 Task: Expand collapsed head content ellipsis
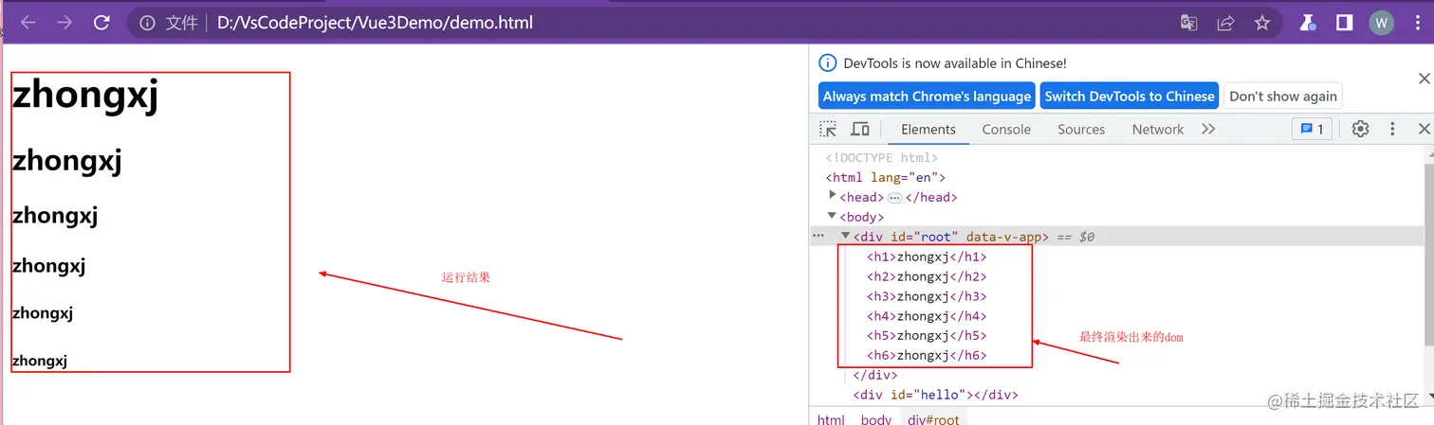coord(894,198)
